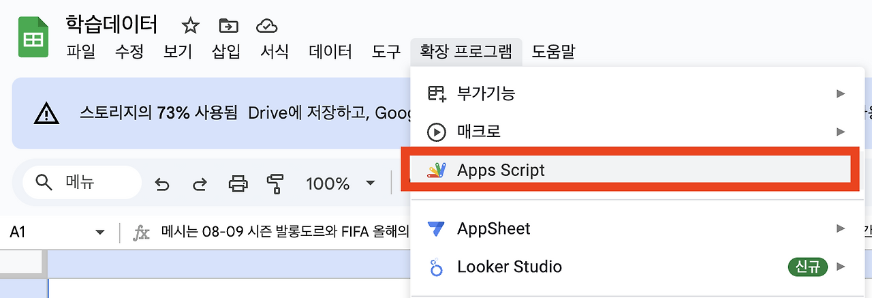Click the undo arrow icon
The height and width of the screenshot is (298, 872).
(x=162, y=183)
